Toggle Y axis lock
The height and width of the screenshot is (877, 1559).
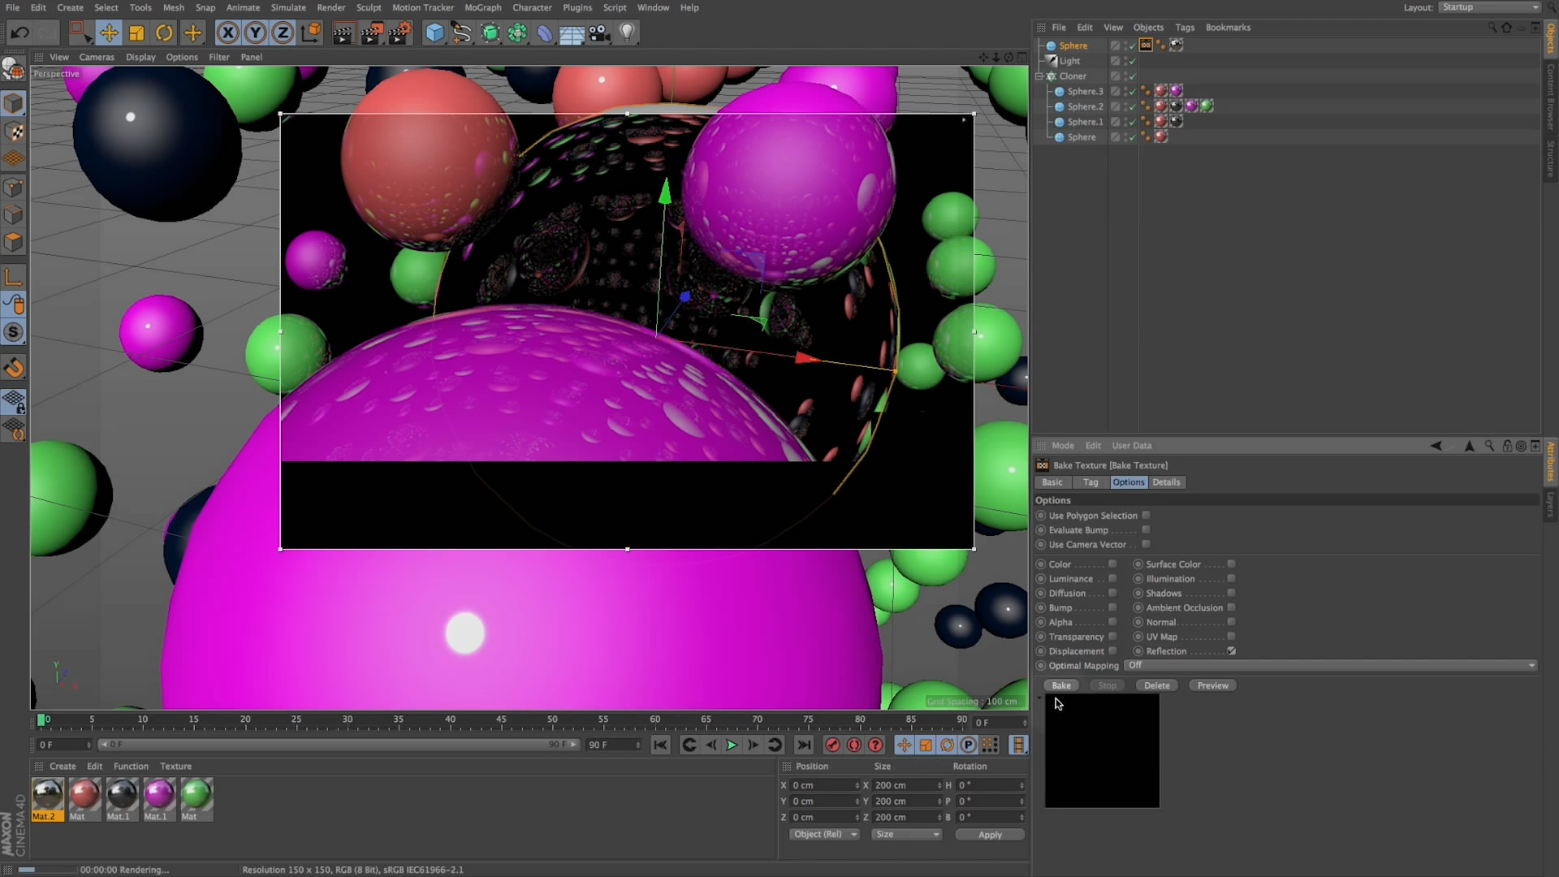[256, 32]
